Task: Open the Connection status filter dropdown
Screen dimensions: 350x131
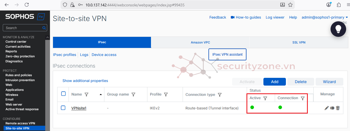Action: click(303, 98)
